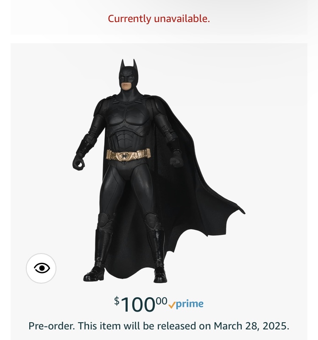
Task: Click the eye icon button
Action: [41, 268]
